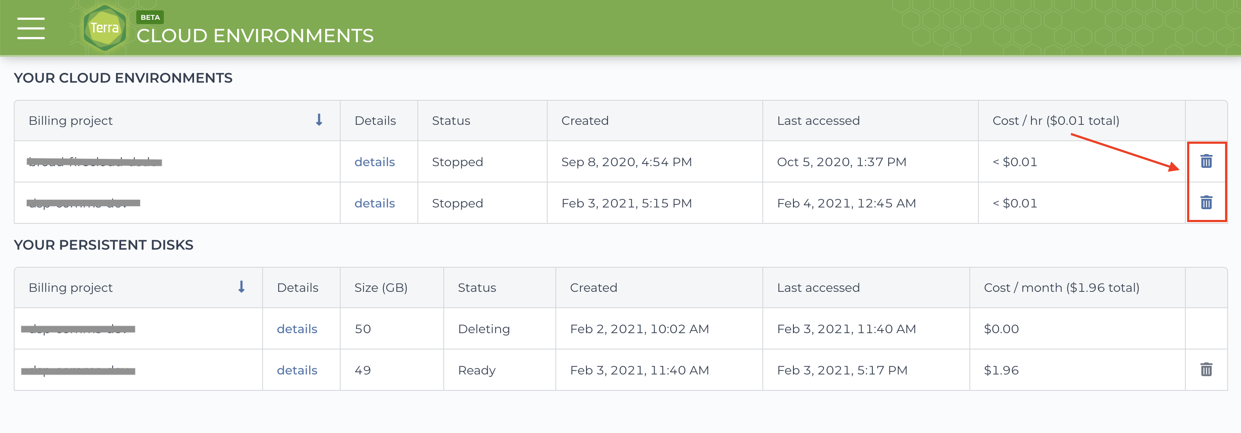Click Created header in cloud environments table
The image size is (1241, 433).
point(584,121)
